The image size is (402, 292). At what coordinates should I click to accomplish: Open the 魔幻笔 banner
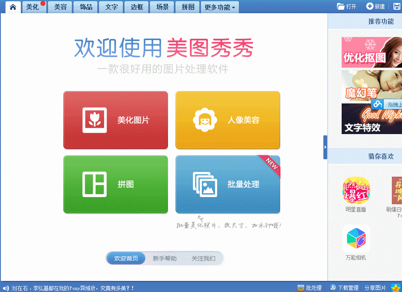coord(372,86)
